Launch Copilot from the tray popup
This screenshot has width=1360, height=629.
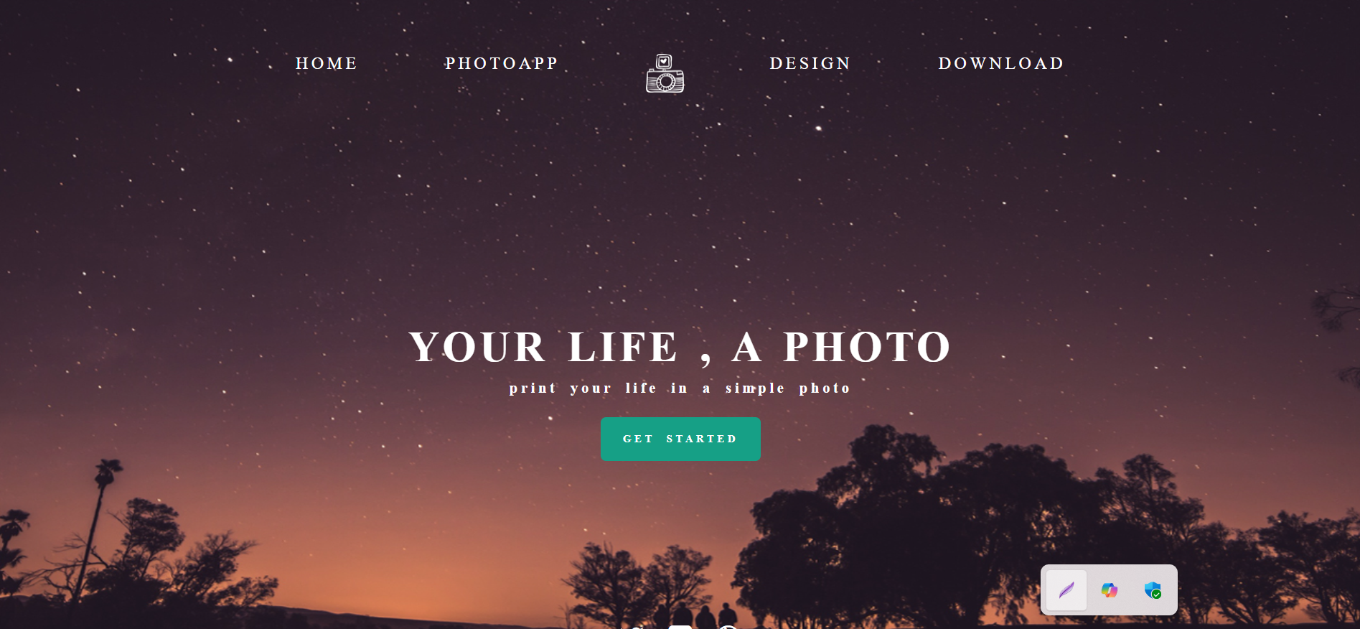click(1110, 590)
